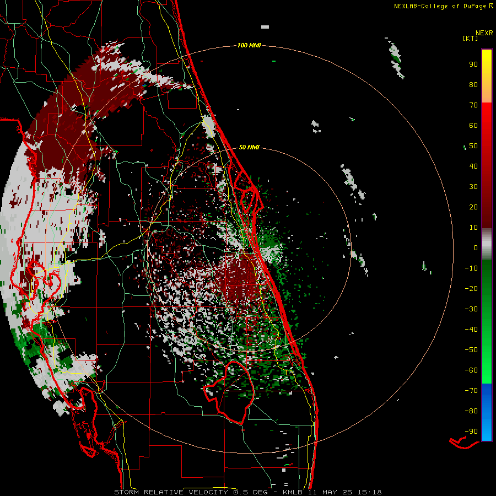Click the "[KT]" units label
Image resolution: width=496 pixels, height=496 pixels.
tap(470, 38)
